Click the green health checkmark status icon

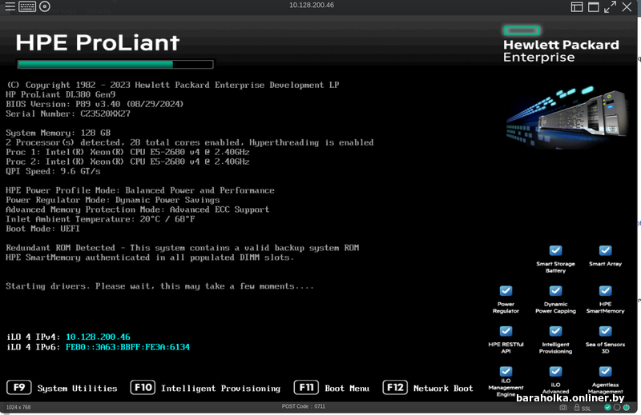point(608,407)
